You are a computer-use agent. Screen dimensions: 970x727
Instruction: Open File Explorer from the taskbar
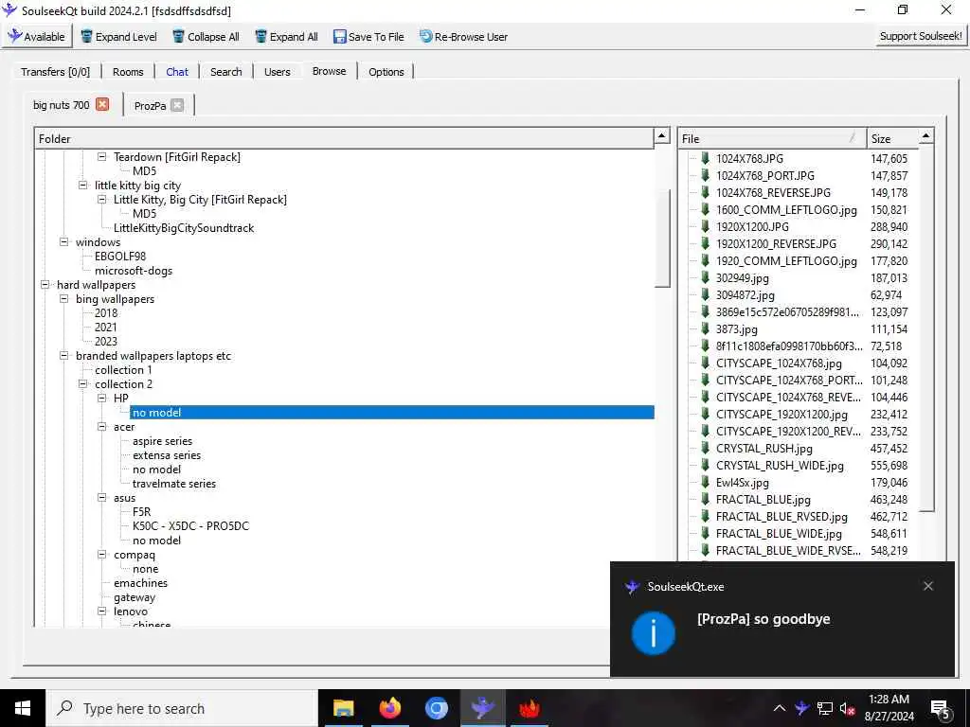[343, 708]
